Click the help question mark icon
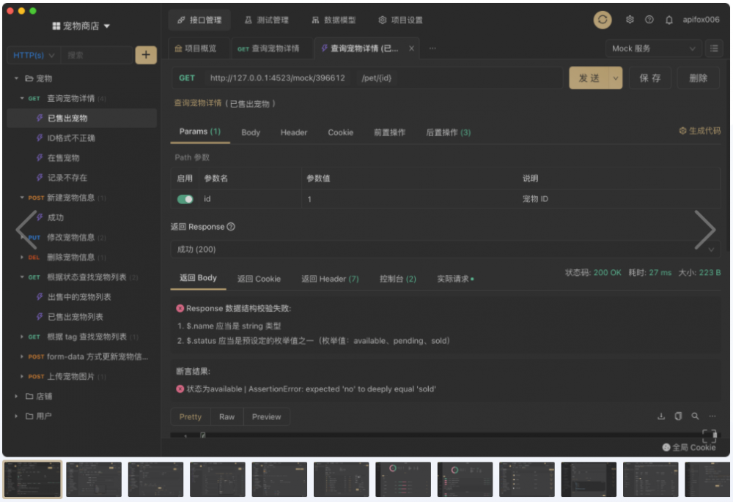 point(649,20)
